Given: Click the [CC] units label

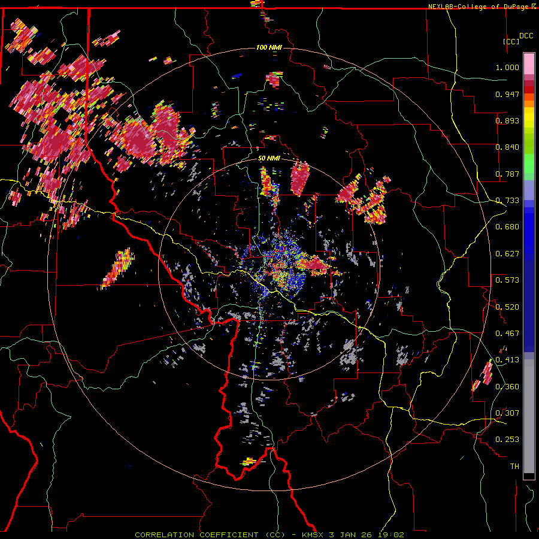Looking at the screenshot, I should (x=511, y=41).
